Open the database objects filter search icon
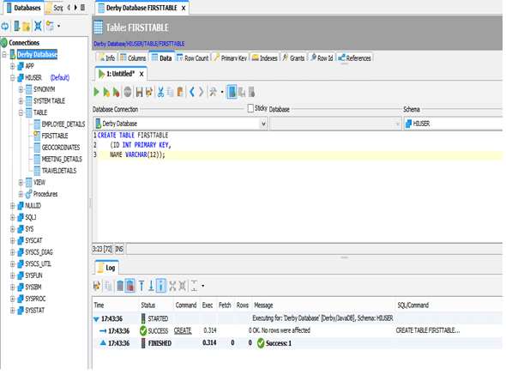The width and height of the screenshot is (506, 375). pyautogui.click(x=50, y=26)
